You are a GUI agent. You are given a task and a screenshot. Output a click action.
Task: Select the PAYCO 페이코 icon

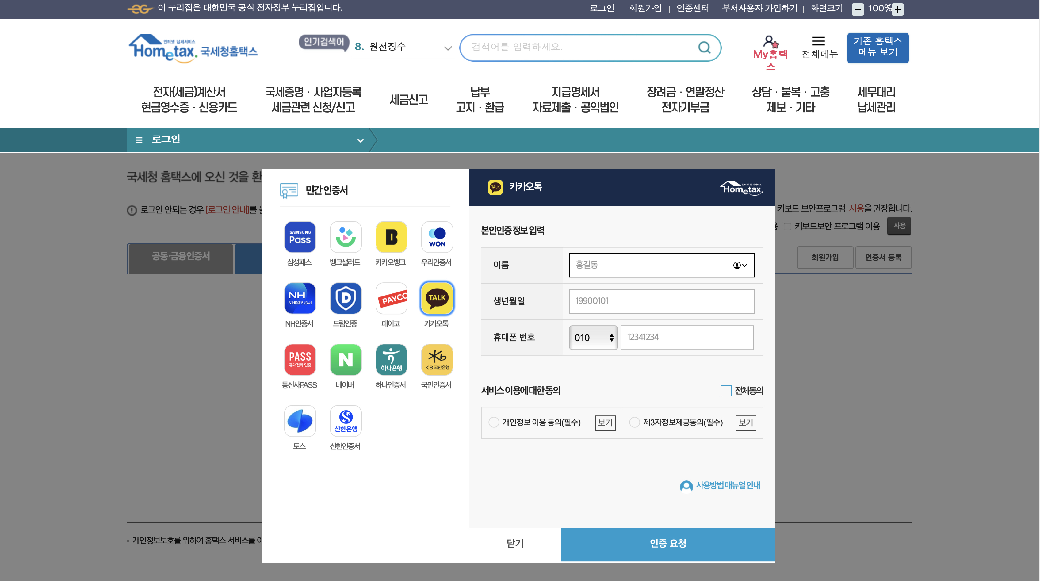point(391,298)
